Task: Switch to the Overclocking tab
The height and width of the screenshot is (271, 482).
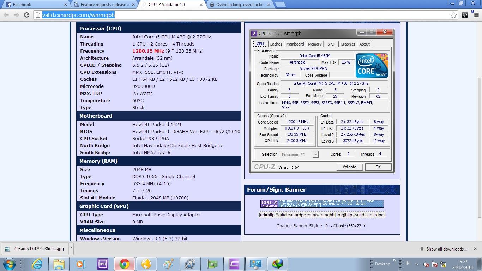Action: pos(241,5)
